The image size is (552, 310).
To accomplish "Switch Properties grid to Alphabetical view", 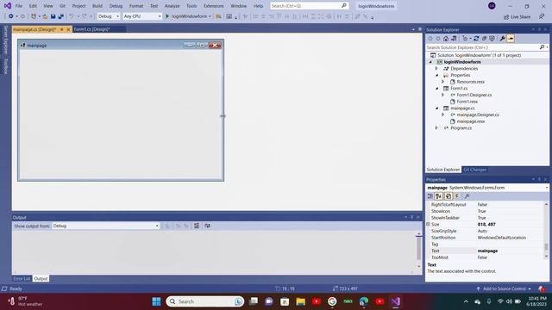I will 438,196.
